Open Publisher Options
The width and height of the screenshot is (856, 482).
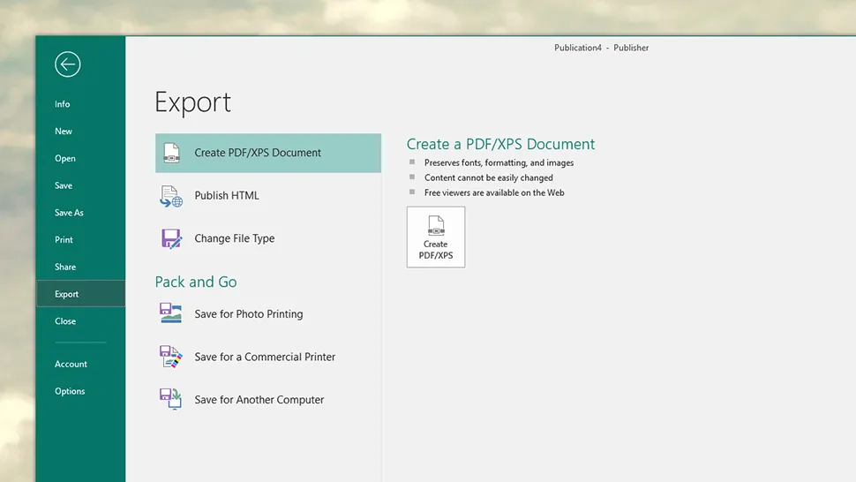point(70,391)
